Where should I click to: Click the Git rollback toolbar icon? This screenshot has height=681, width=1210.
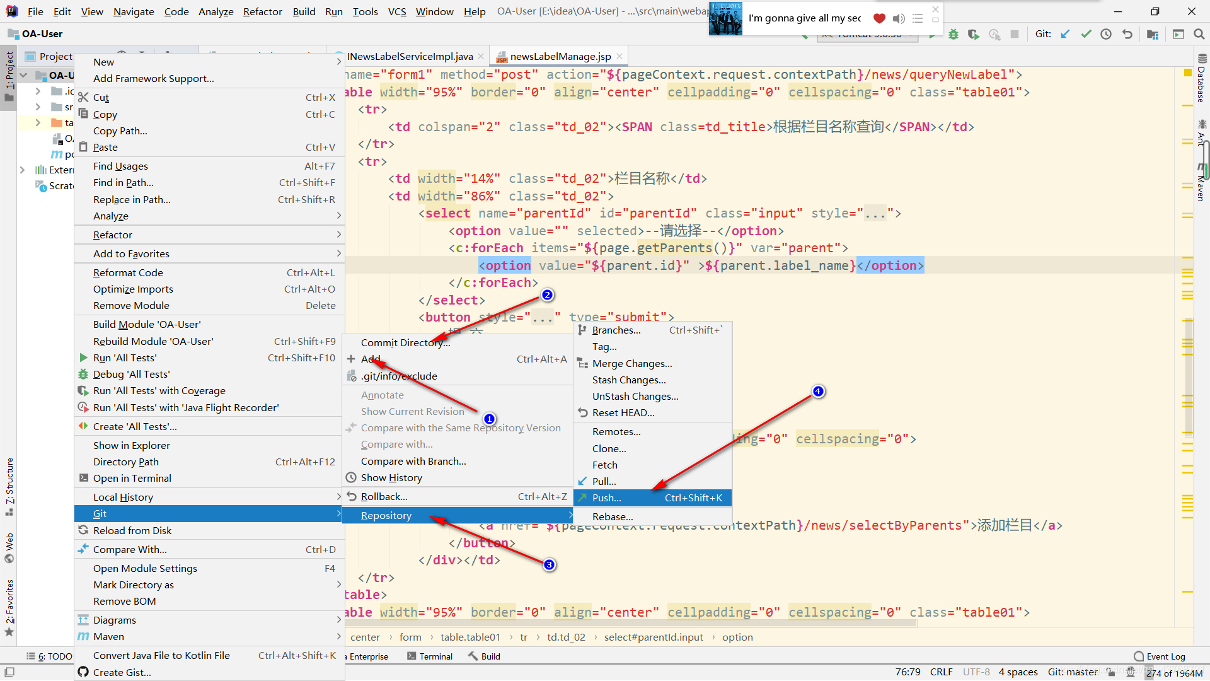(1127, 34)
